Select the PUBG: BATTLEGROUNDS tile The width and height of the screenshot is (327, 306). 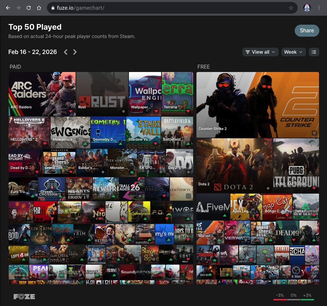coord(296,166)
